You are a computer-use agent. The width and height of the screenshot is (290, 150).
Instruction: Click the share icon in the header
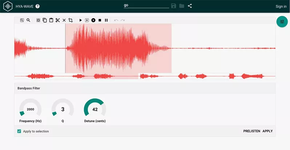[x=190, y=6]
